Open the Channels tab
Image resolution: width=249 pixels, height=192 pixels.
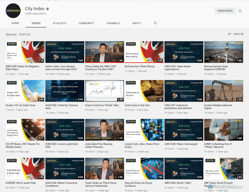(113, 23)
